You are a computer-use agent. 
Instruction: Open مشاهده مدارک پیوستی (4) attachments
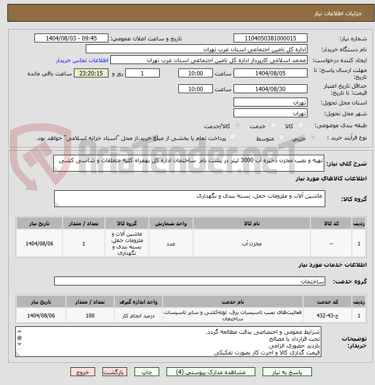(x=210, y=372)
